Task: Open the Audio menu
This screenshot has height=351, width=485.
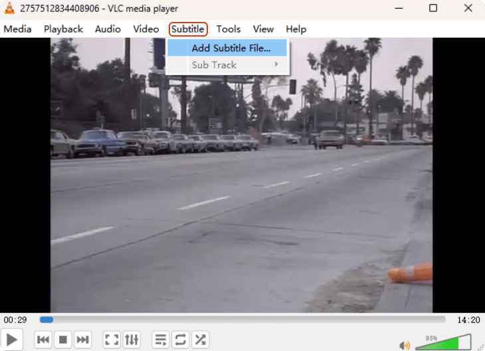Action: tap(108, 29)
